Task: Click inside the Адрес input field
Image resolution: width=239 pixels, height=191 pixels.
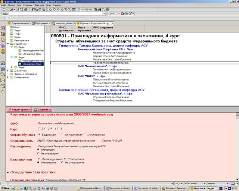Action: (x=56, y=14)
